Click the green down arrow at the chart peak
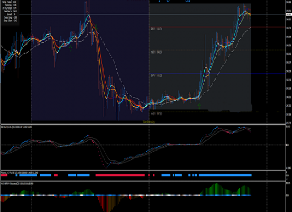Screen dimensions: 292x212 (96, 28)
